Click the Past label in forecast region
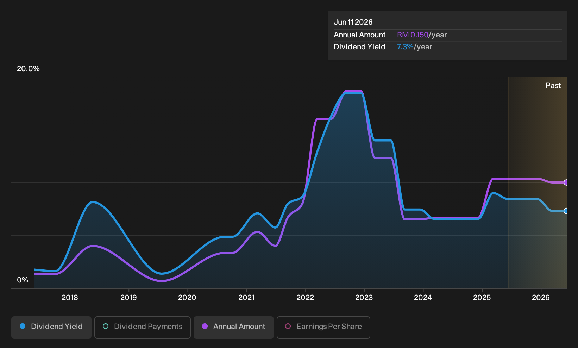 pyautogui.click(x=553, y=86)
